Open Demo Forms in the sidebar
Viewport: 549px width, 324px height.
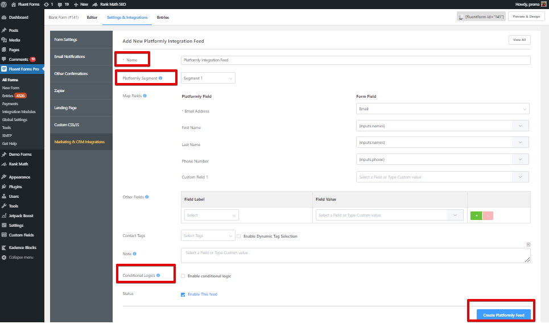[x=20, y=154]
